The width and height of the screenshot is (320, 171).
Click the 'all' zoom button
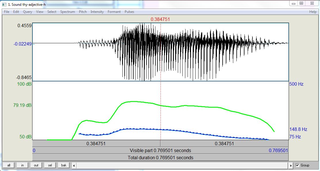9,165
